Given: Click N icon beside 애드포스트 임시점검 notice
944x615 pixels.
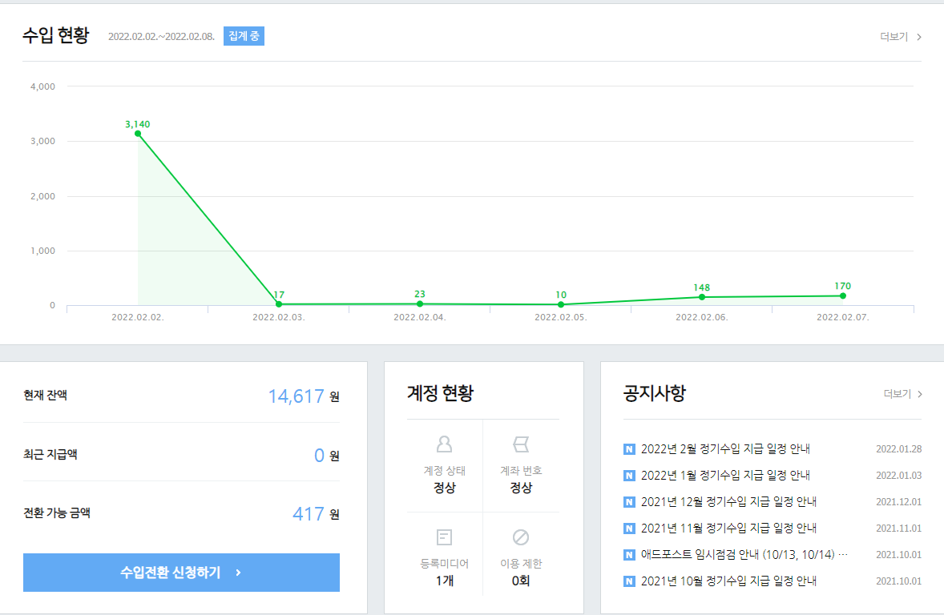Looking at the screenshot, I should coord(629,555).
